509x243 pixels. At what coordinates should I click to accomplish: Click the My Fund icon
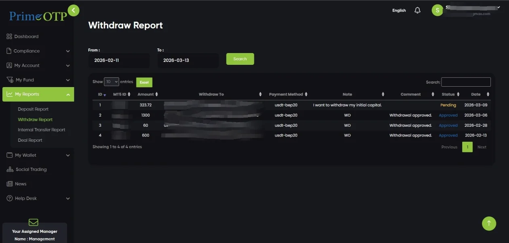pyautogui.click(x=10, y=80)
